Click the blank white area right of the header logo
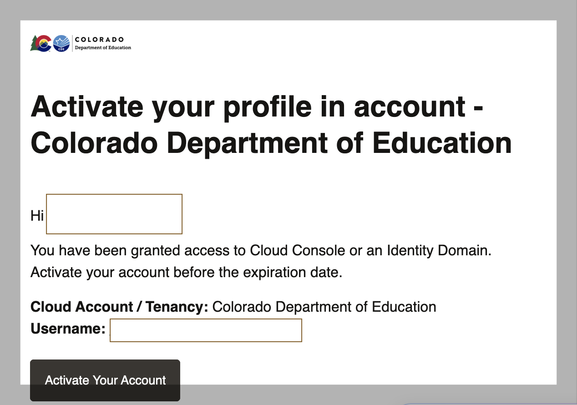 tap(341, 43)
